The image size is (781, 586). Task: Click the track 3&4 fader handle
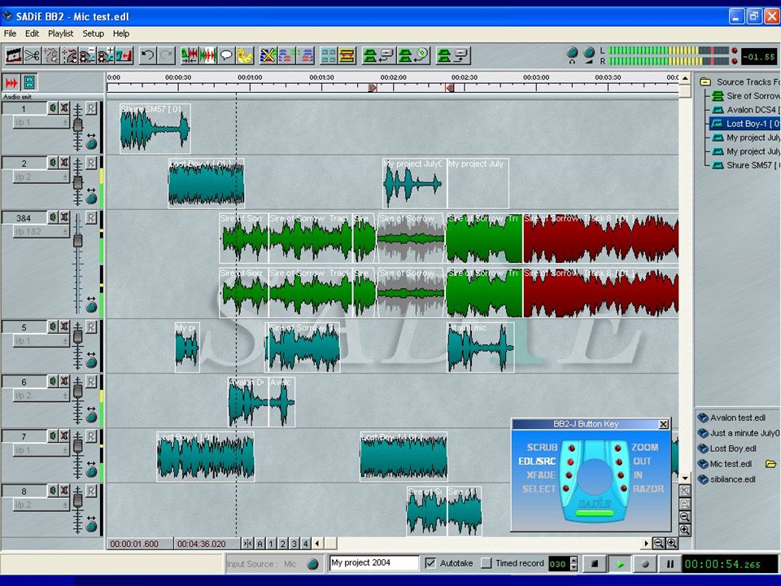click(78, 241)
